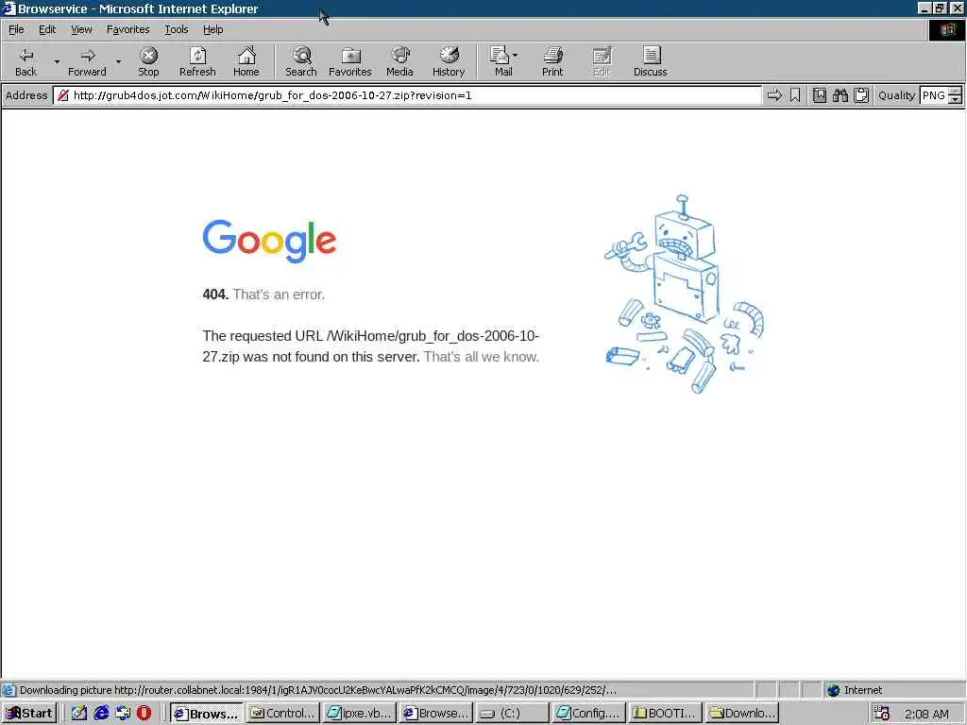The width and height of the screenshot is (967, 725).
Task: Click the system tray scheduler icon
Action: point(882,714)
